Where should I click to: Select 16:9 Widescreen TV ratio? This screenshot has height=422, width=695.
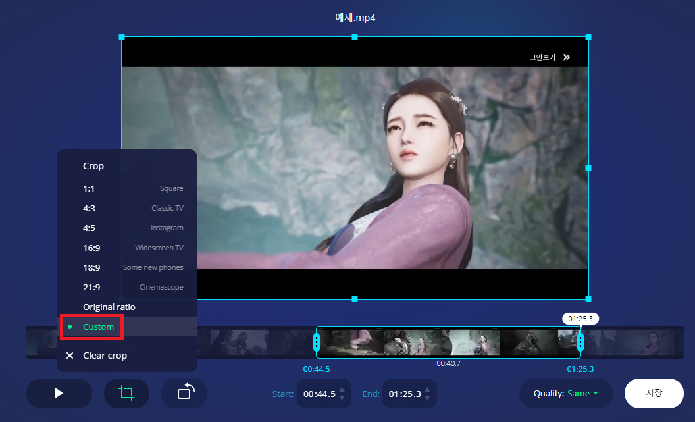127,248
